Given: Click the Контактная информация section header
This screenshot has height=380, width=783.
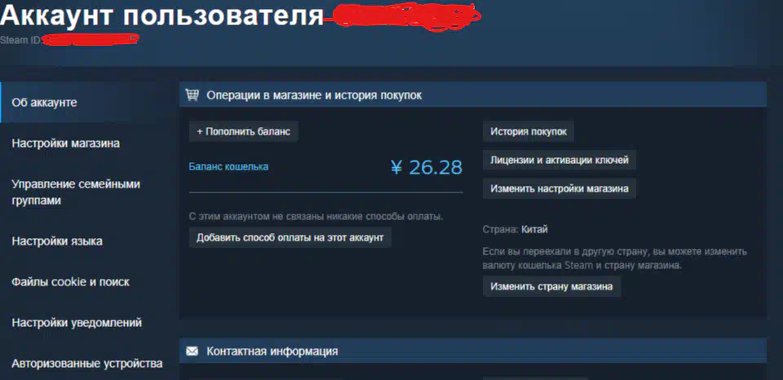Looking at the screenshot, I should click(472, 351).
